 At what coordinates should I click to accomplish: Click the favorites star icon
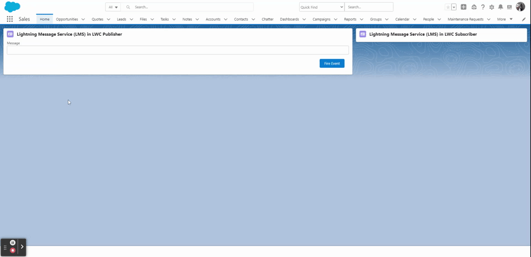[x=448, y=7]
